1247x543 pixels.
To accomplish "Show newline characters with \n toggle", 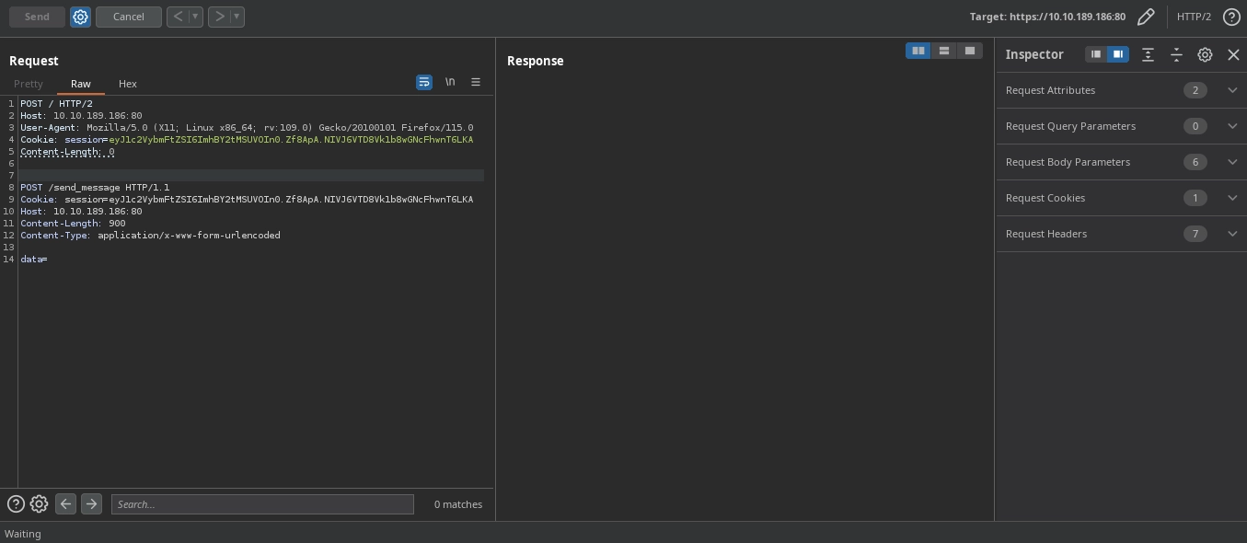I will pos(450,82).
